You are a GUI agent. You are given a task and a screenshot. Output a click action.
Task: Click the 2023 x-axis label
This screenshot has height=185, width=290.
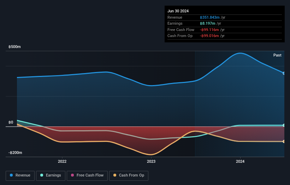(151, 162)
